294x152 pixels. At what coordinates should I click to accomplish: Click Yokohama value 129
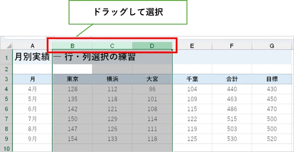pyautogui.click(x=112, y=119)
